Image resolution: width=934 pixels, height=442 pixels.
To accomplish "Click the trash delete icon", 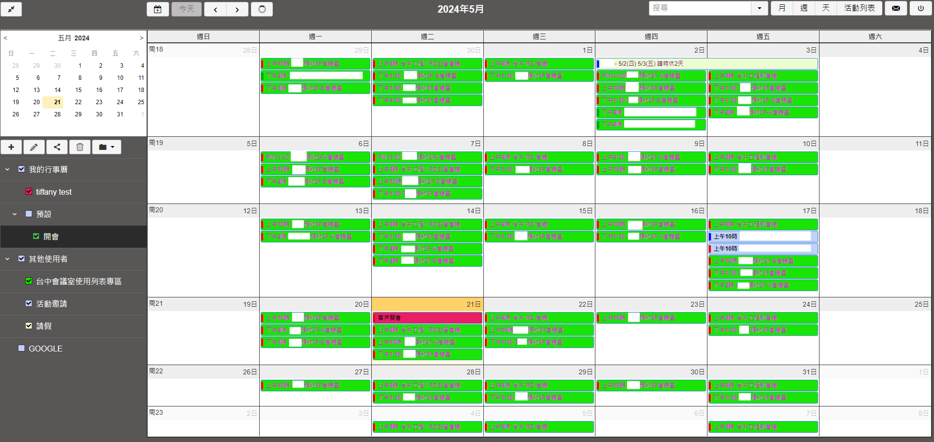I will [80, 147].
